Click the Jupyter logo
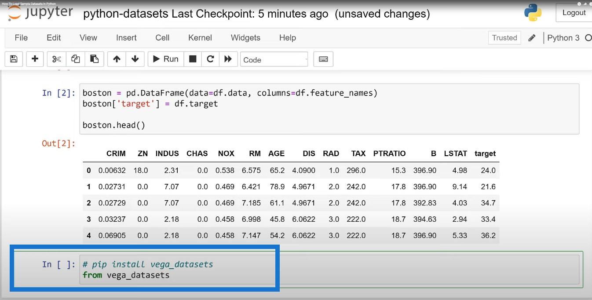Viewport: 592px width, 300px height. (x=40, y=13)
